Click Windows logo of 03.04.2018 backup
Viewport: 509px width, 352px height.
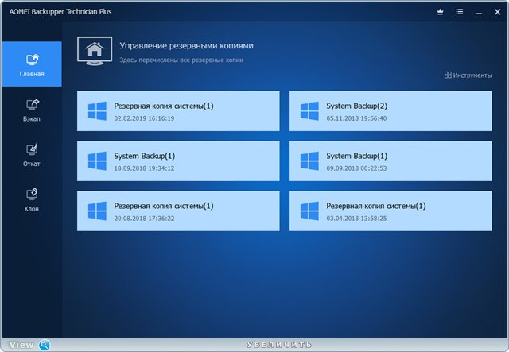pyautogui.click(x=309, y=211)
